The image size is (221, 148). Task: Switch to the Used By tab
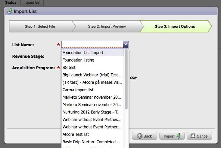click(x=32, y=2)
